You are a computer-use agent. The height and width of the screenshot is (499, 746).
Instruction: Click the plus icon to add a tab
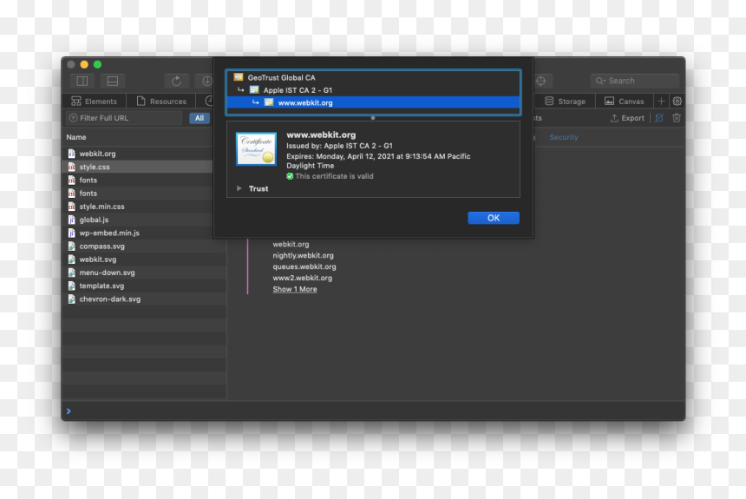click(x=661, y=101)
